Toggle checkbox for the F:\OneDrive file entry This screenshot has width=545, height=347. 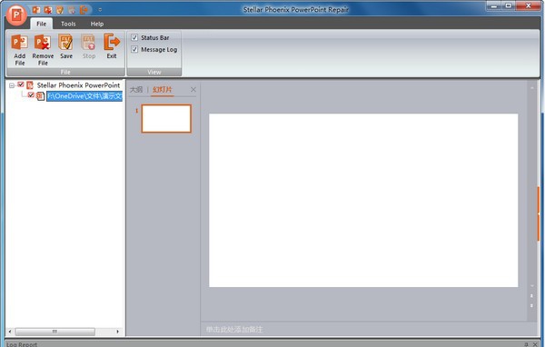(31, 94)
